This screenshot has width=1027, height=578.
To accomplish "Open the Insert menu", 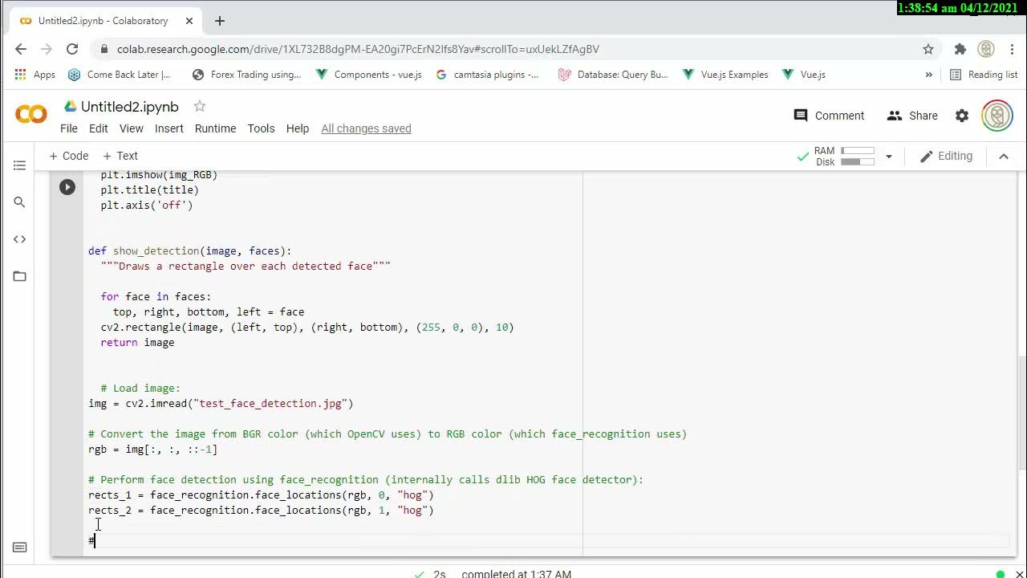I will (x=168, y=128).
